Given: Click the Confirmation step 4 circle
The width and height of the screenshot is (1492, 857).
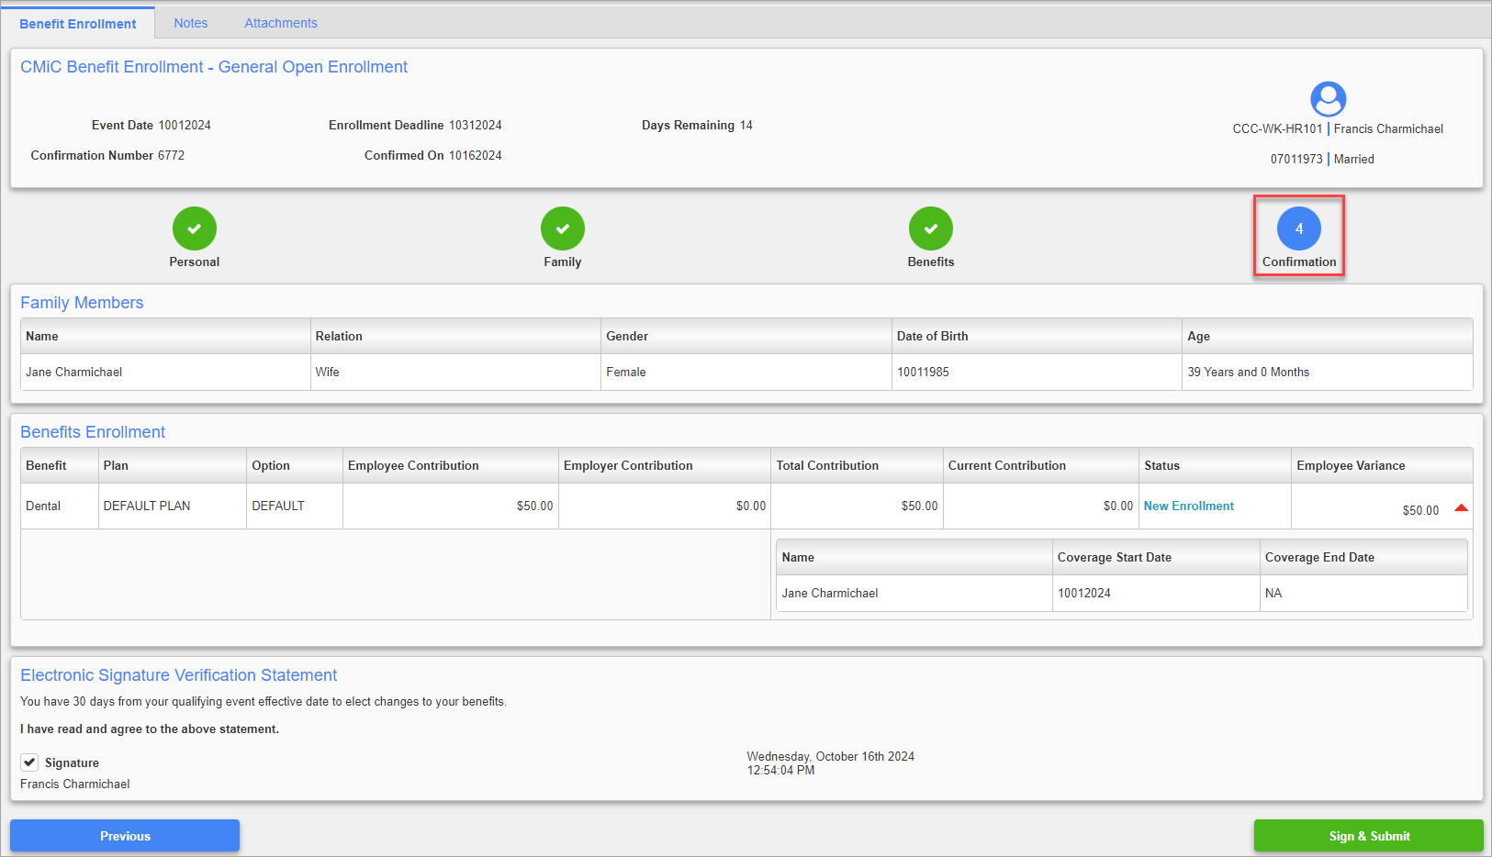Looking at the screenshot, I should [1299, 228].
